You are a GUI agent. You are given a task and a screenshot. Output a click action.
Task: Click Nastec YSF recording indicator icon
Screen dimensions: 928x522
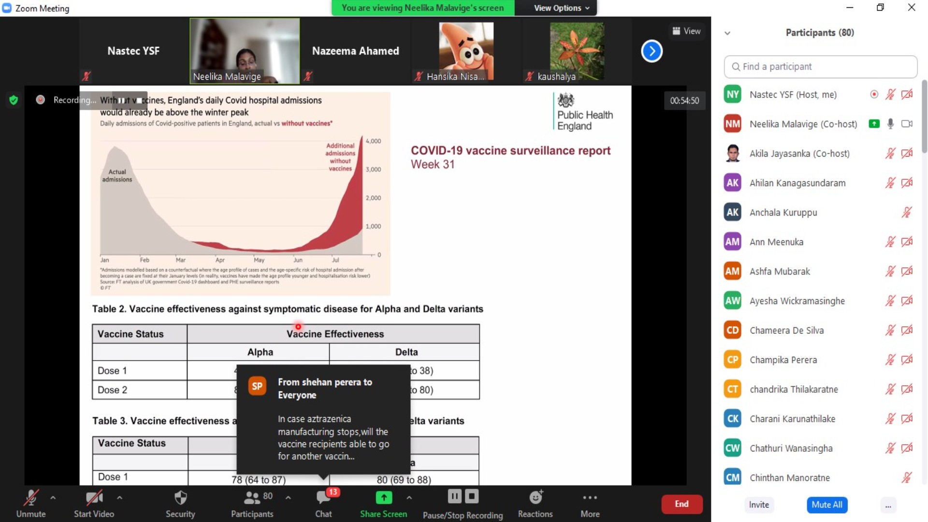coord(874,95)
